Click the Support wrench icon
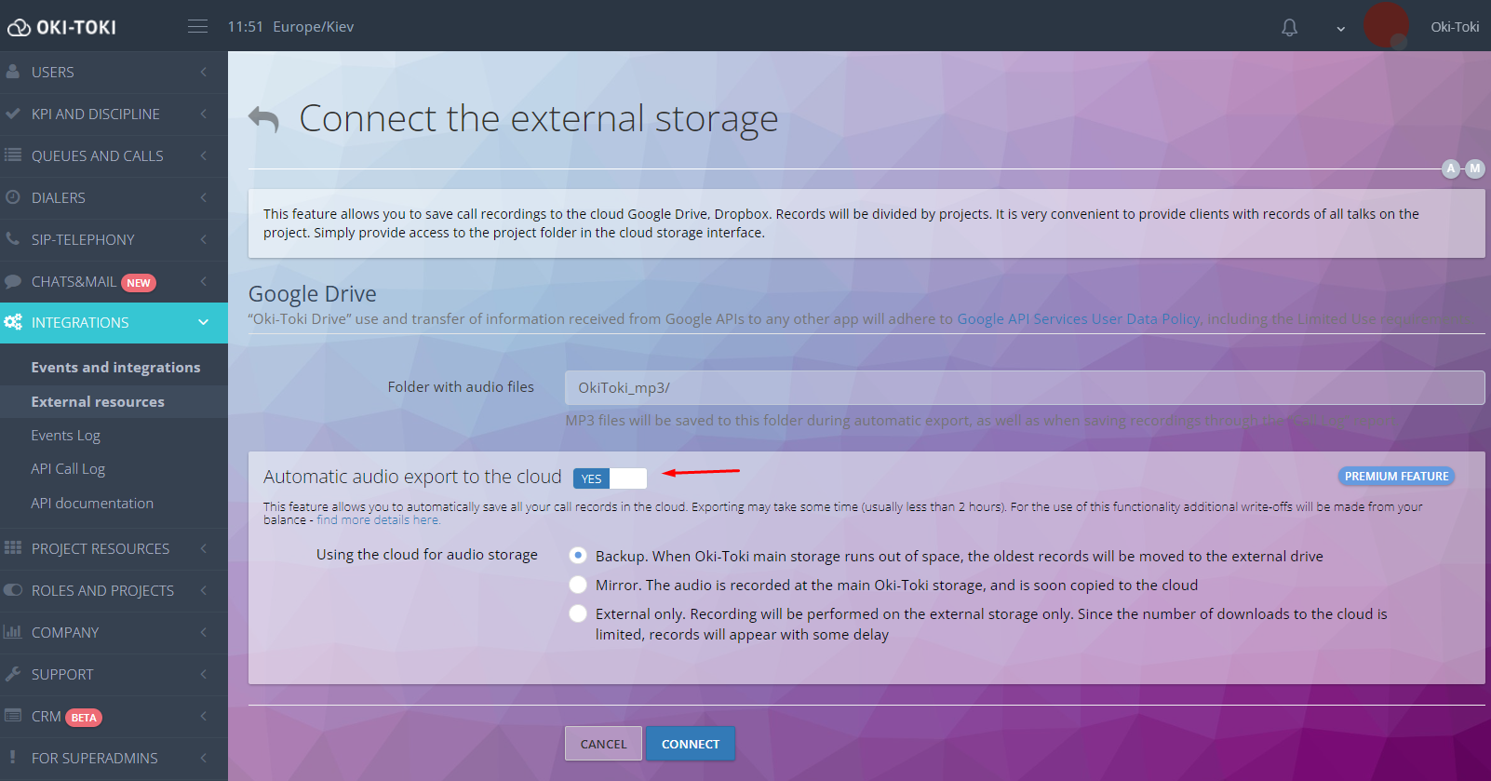This screenshot has height=781, width=1491. [x=13, y=674]
